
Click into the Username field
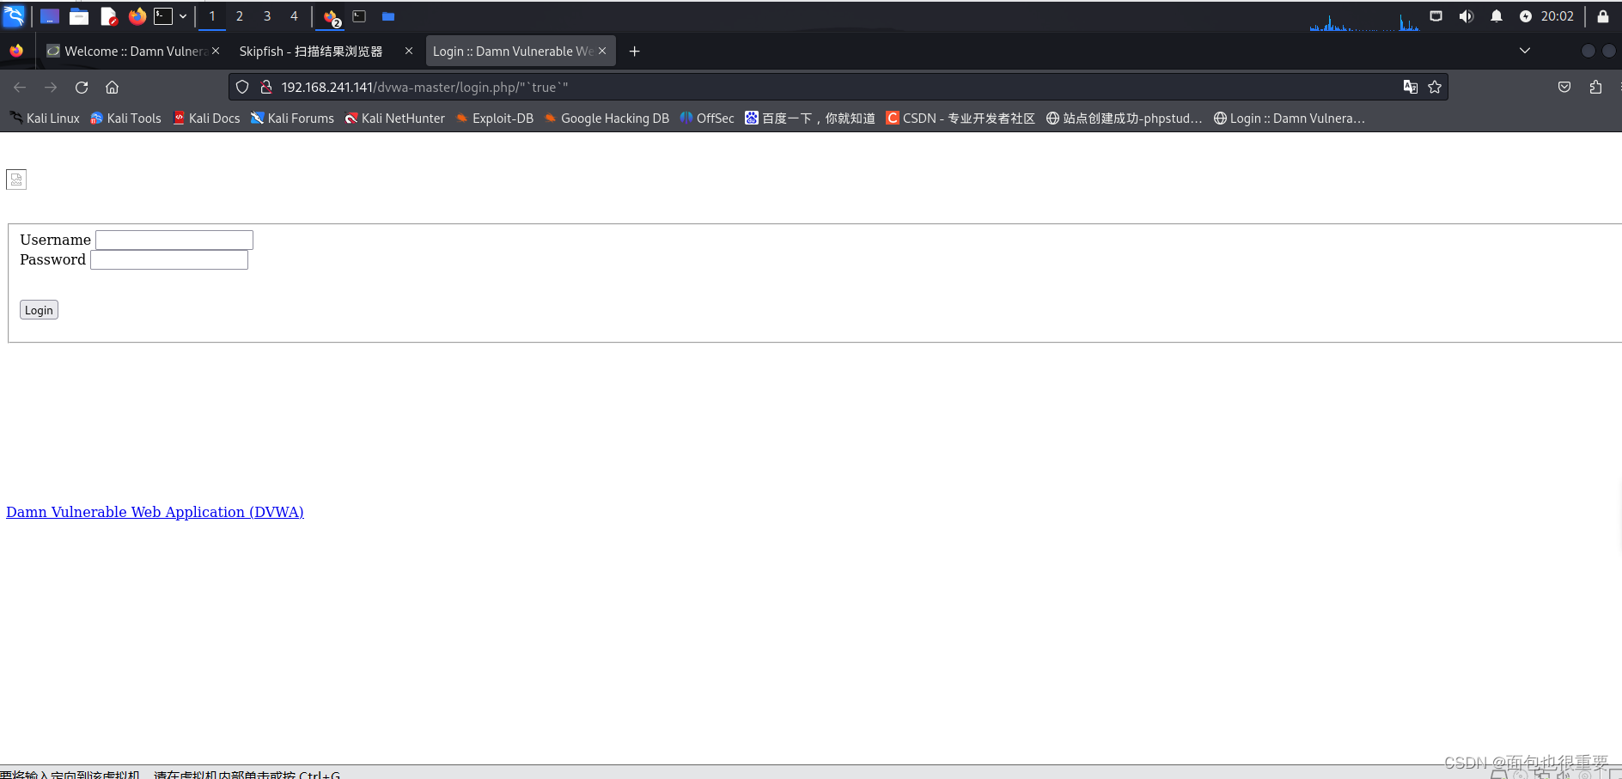[x=174, y=240]
